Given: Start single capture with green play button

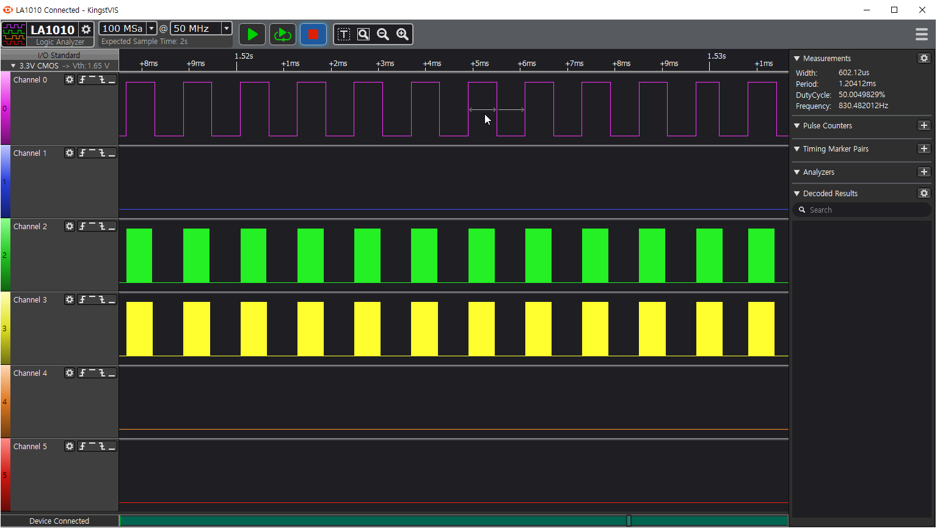Looking at the screenshot, I should tap(252, 34).
